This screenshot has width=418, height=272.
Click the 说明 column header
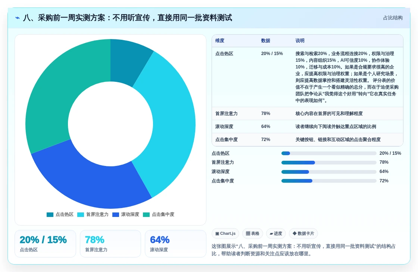[300, 41]
